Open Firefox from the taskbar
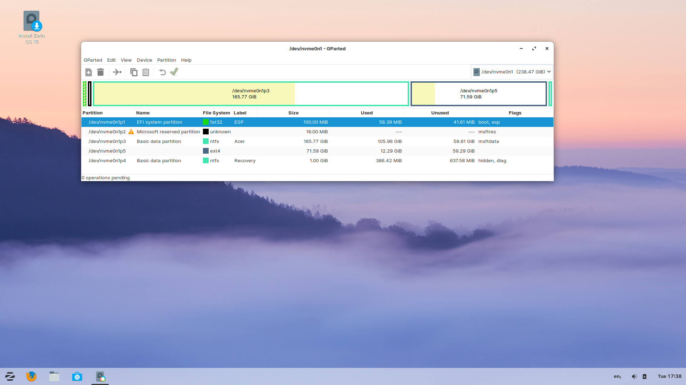Viewport: 686px width, 385px height. (x=31, y=376)
